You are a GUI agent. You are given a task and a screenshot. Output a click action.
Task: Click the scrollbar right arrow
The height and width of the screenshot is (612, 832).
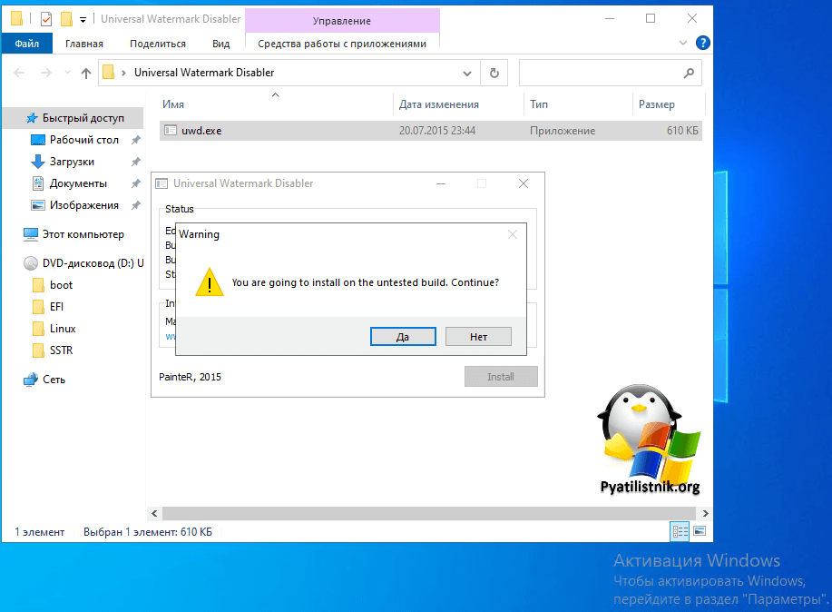(705, 513)
